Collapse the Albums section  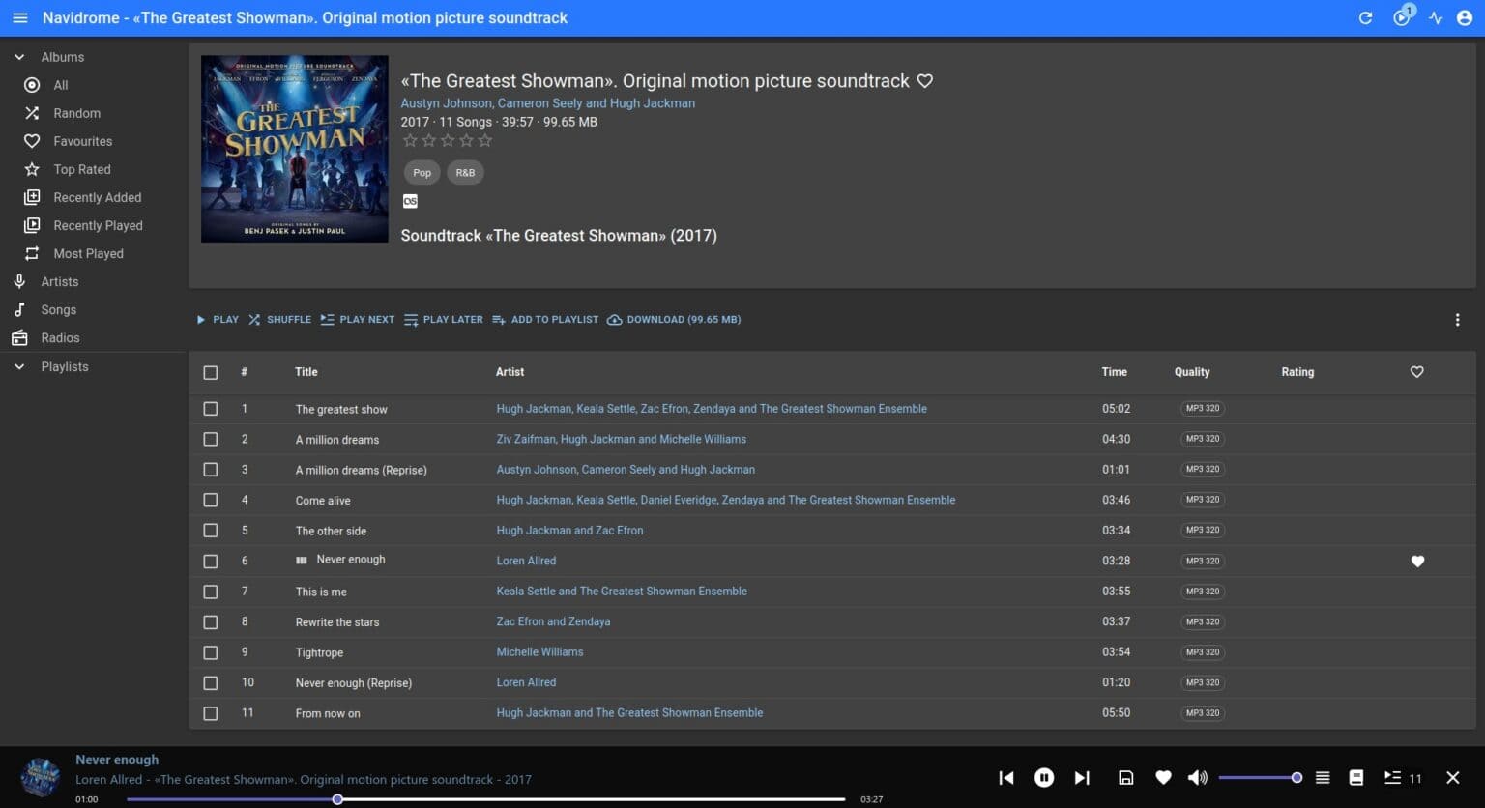tap(19, 56)
